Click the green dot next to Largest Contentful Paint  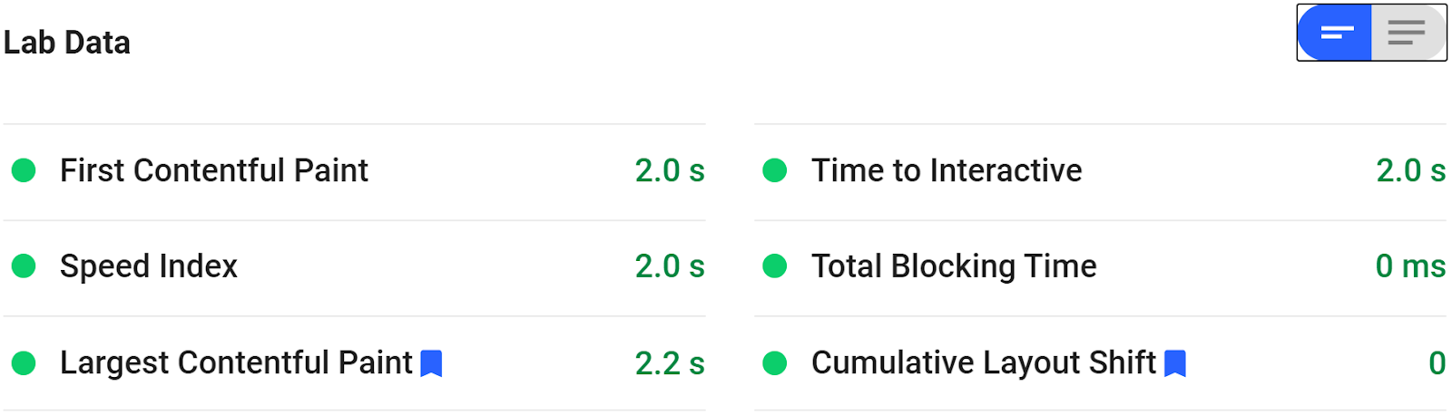coord(24,363)
